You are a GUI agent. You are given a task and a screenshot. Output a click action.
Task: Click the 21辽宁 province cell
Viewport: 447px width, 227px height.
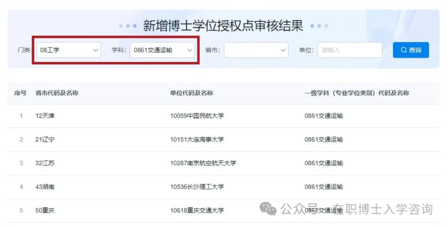pos(45,140)
